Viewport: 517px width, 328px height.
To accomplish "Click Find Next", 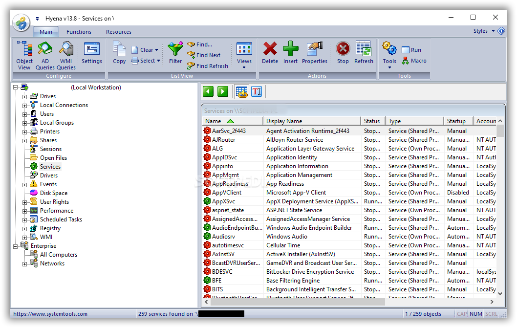I will 204,55.
